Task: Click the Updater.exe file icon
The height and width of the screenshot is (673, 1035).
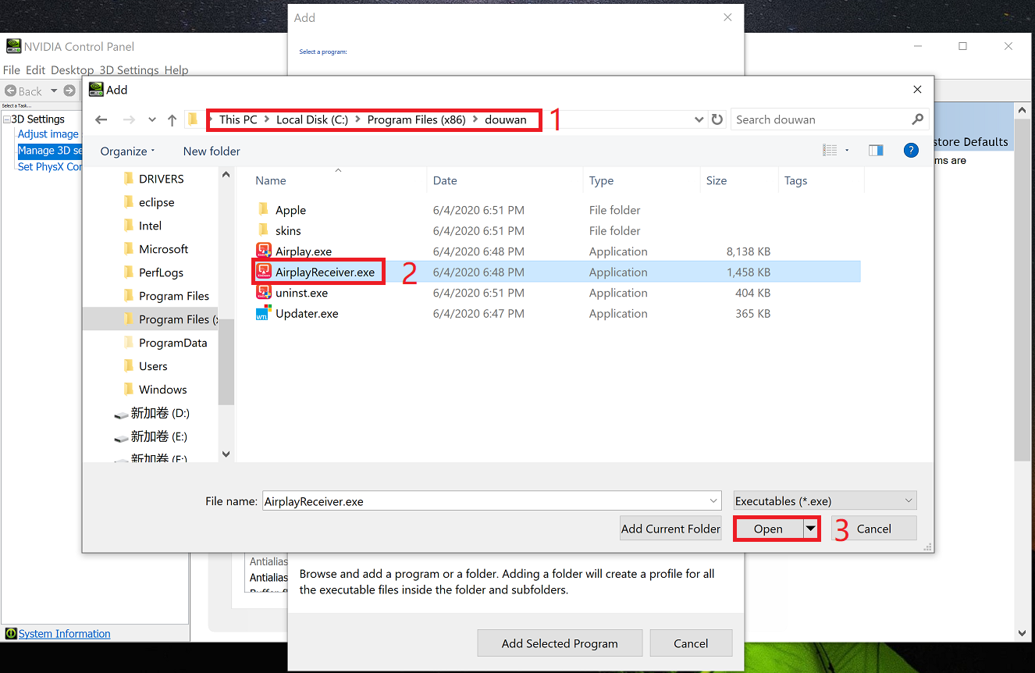Action: 263,314
